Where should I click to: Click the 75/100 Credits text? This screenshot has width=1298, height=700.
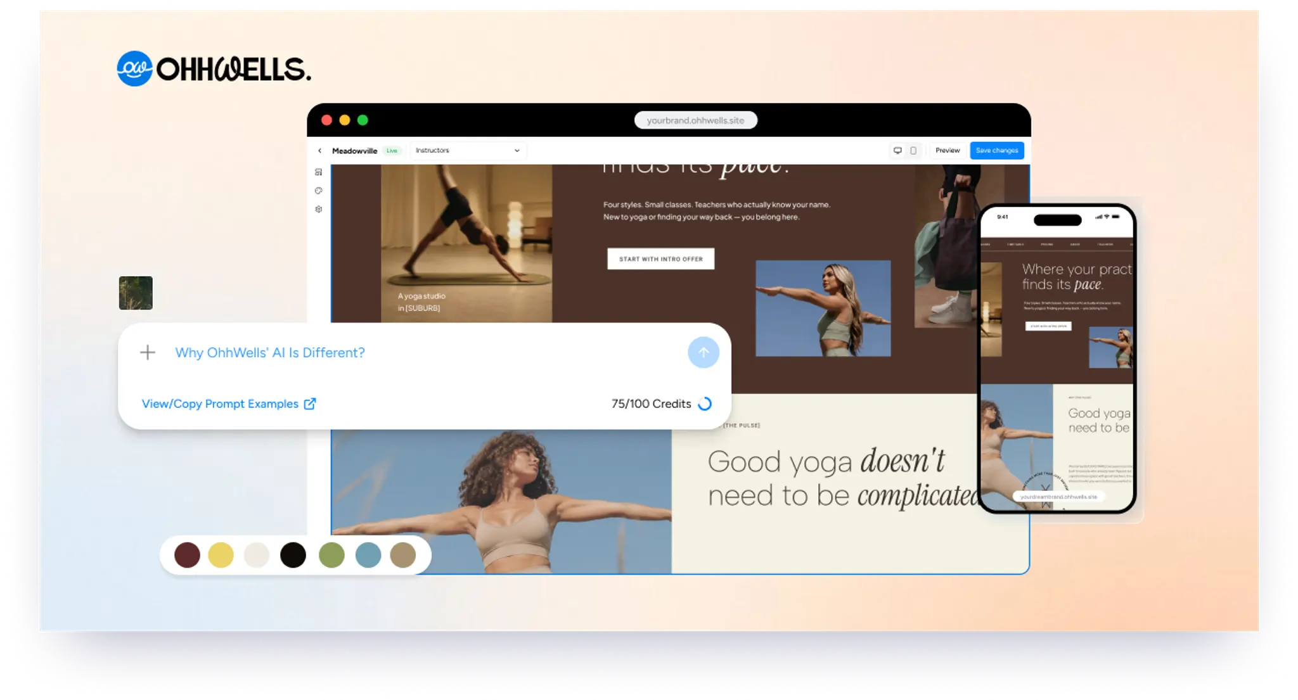point(651,404)
